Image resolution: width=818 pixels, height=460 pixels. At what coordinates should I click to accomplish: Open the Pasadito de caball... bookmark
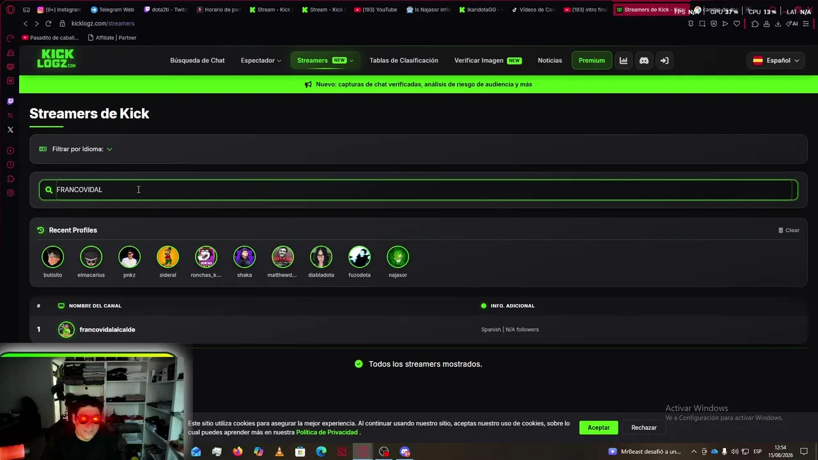(x=50, y=38)
